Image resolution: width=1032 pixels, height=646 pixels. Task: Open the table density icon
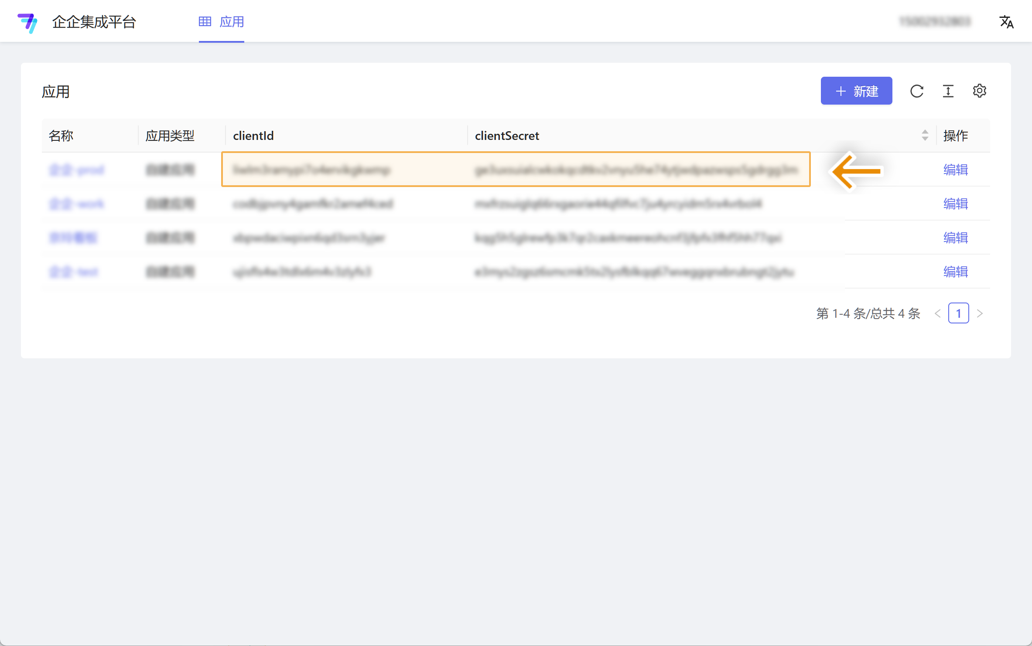click(948, 91)
